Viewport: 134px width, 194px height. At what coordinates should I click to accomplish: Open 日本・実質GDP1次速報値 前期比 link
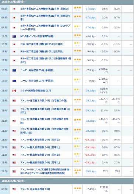tap(45, 9)
